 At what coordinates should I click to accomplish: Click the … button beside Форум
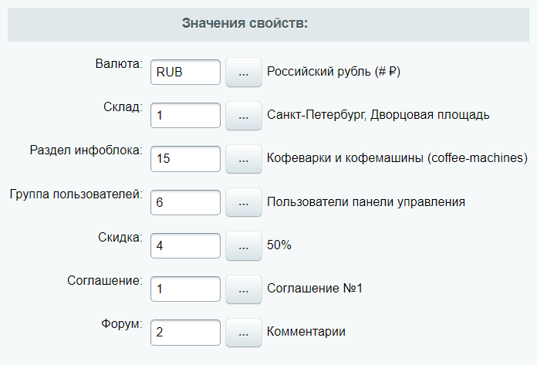pos(244,332)
